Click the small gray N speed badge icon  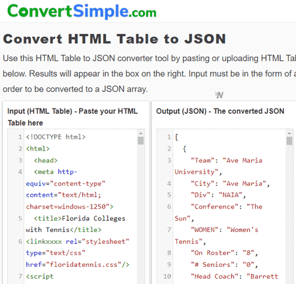219,95
